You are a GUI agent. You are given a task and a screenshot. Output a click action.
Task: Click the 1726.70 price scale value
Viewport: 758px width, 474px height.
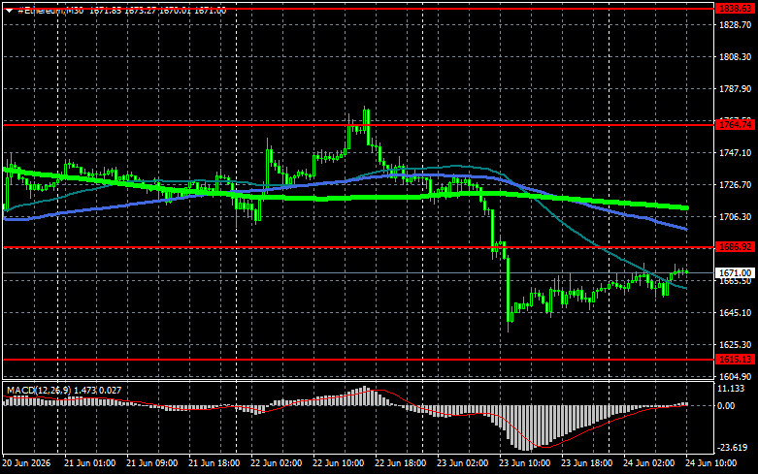point(736,185)
